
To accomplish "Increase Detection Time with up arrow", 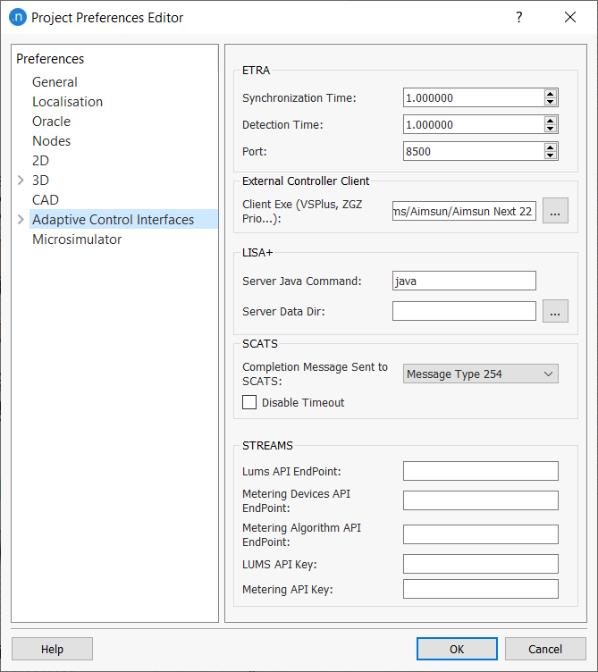I will tap(551, 121).
